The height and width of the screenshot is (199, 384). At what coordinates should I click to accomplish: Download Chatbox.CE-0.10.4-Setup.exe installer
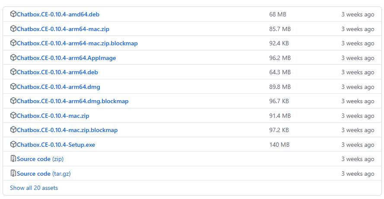tap(56, 145)
